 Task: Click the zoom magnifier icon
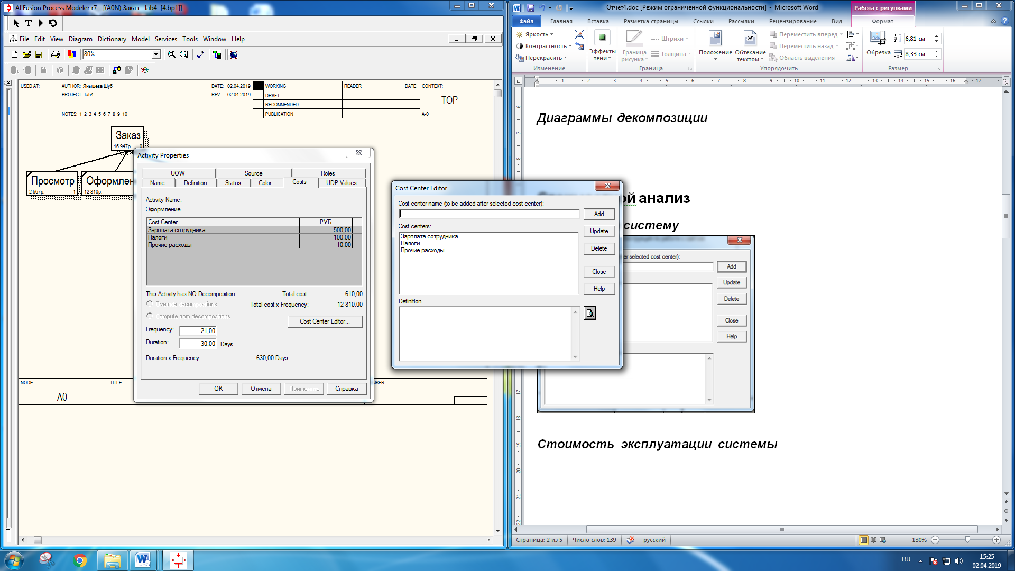click(x=172, y=54)
